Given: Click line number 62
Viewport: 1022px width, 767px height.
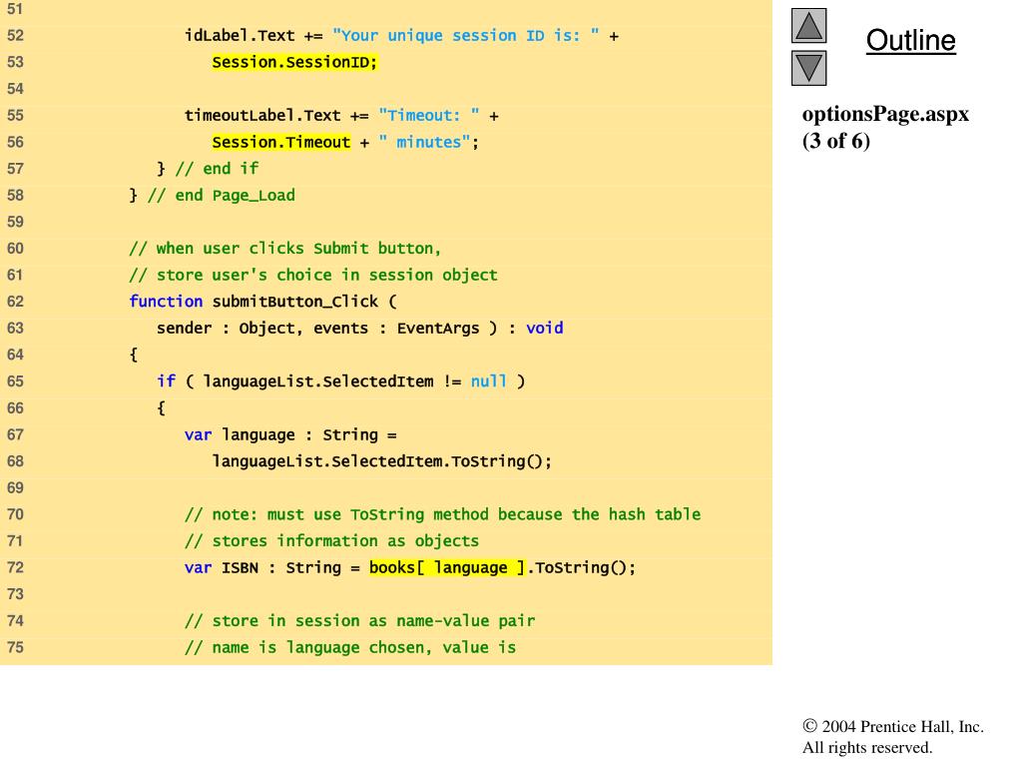Looking at the screenshot, I should [15, 302].
